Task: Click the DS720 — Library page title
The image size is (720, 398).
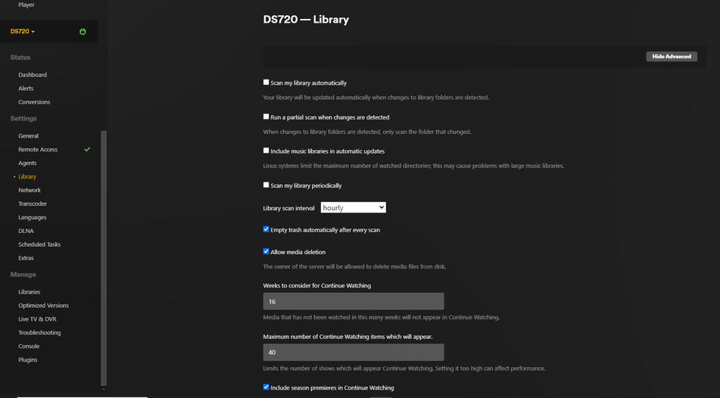Action: coord(306,19)
